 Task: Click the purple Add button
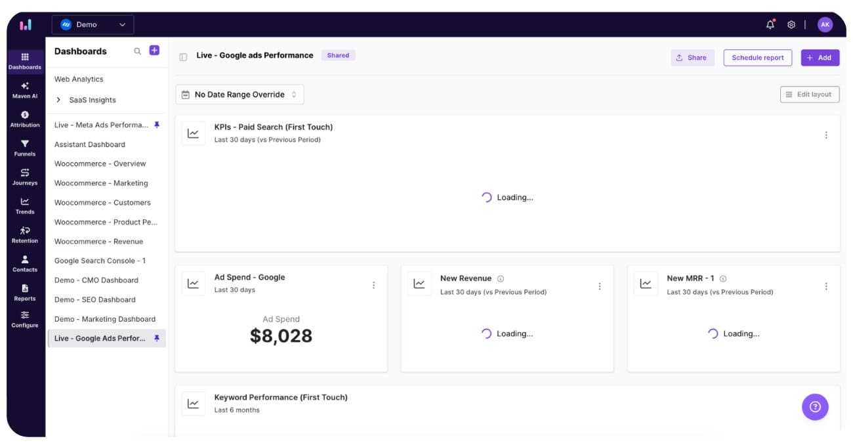click(820, 58)
